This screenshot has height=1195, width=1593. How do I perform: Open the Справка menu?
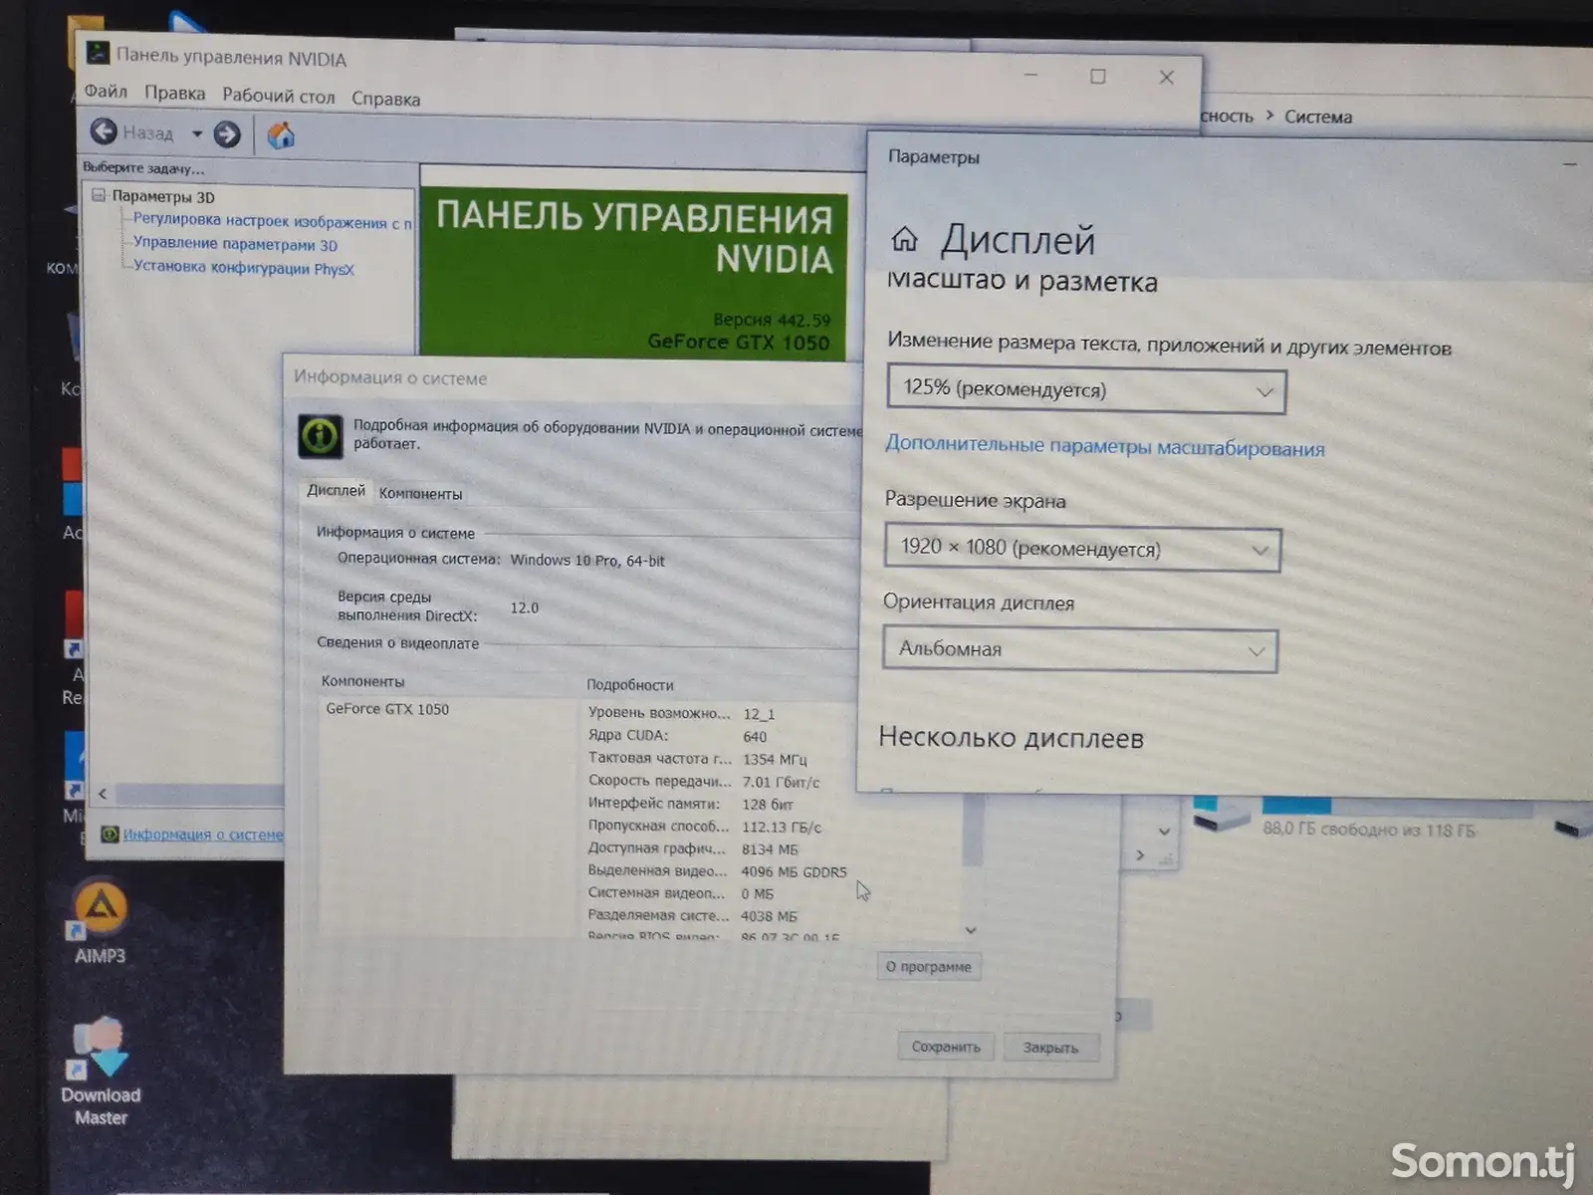pyautogui.click(x=385, y=99)
